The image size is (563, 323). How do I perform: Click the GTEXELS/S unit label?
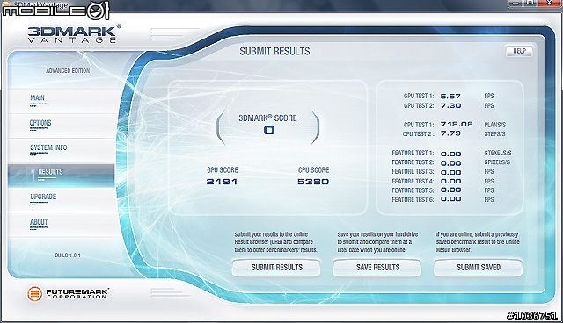point(498,153)
